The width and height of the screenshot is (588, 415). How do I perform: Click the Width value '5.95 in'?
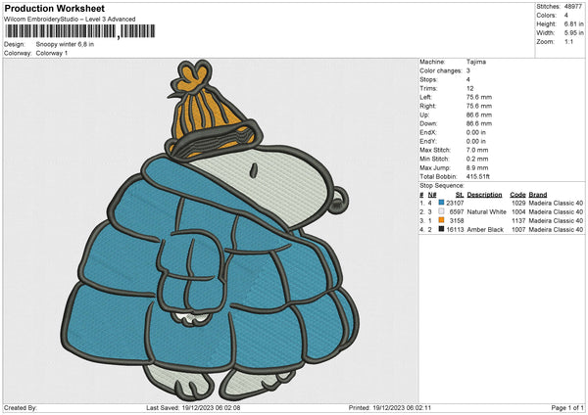point(573,33)
